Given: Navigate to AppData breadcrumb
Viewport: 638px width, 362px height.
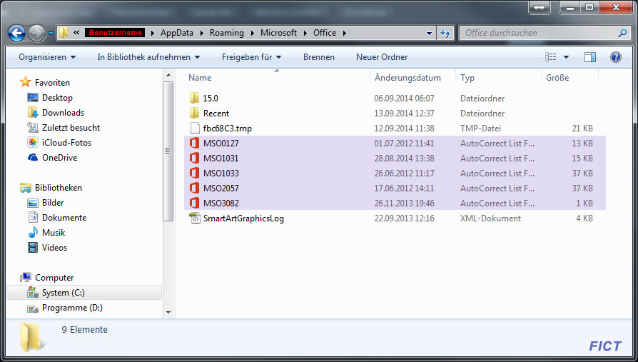Looking at the screenshot, I should pyautogui.click(x=176, y=33).
